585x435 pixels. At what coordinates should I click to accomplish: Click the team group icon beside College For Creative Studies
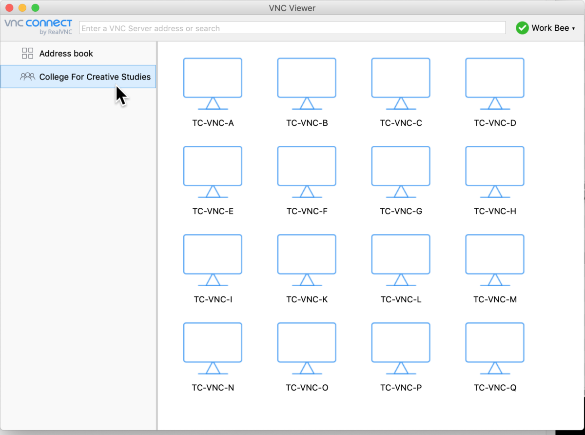click(28, 77)
